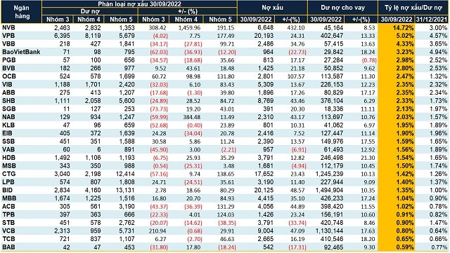Select the highlighted 0.59% cell for BAB

(x=397, y=247)
